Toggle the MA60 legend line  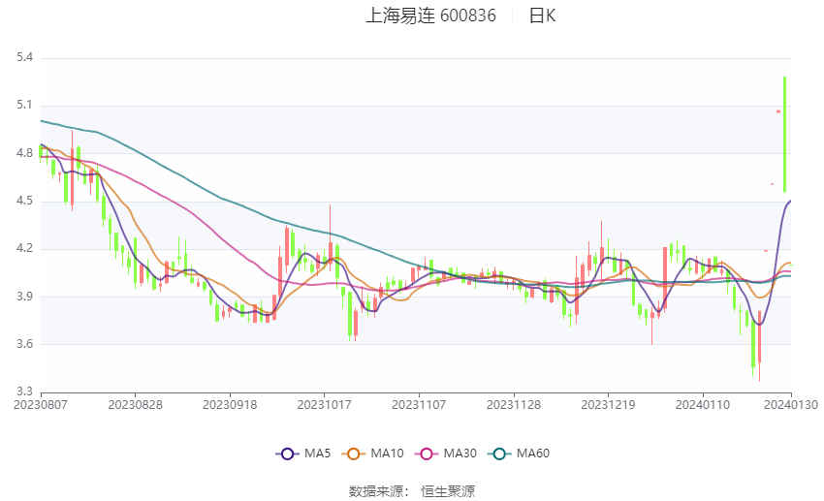(519, 454)
